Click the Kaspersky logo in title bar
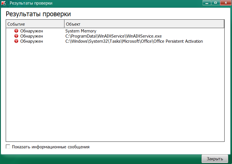 pyautogui.click(x=3, y=3)
